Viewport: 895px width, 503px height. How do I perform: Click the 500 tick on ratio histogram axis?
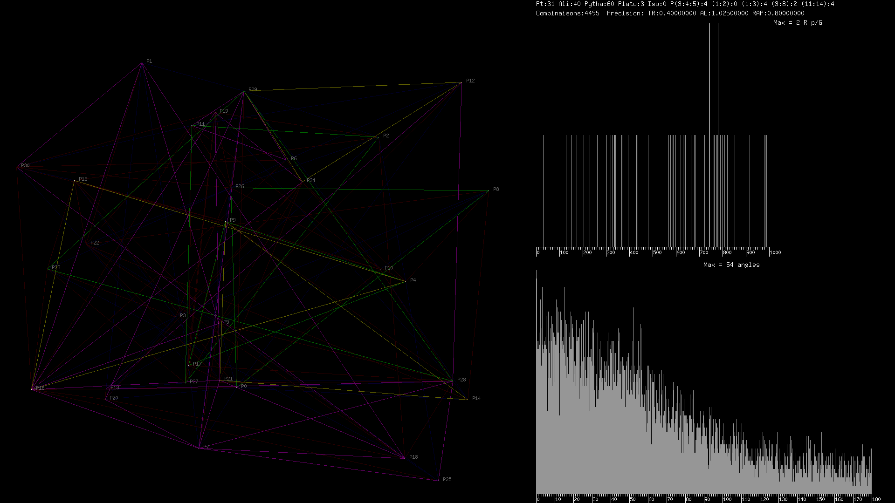(x=657, y=253)
